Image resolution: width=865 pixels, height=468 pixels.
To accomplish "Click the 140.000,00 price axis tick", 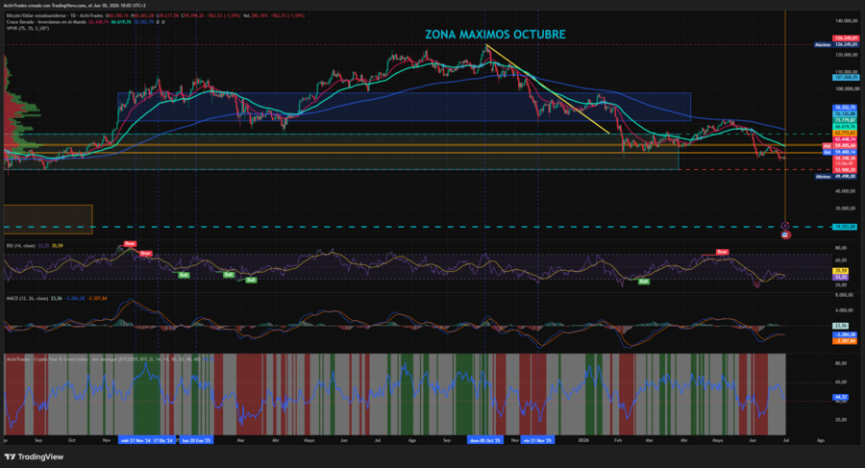I will pyautogui.click(x=846, y=21).
